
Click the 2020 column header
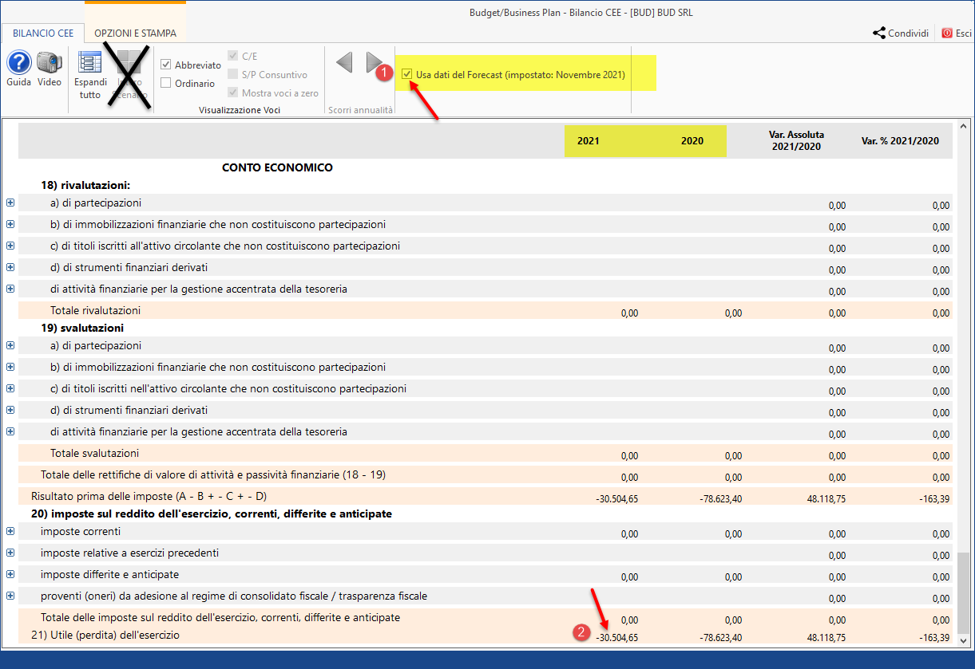[x=692, y=141]
